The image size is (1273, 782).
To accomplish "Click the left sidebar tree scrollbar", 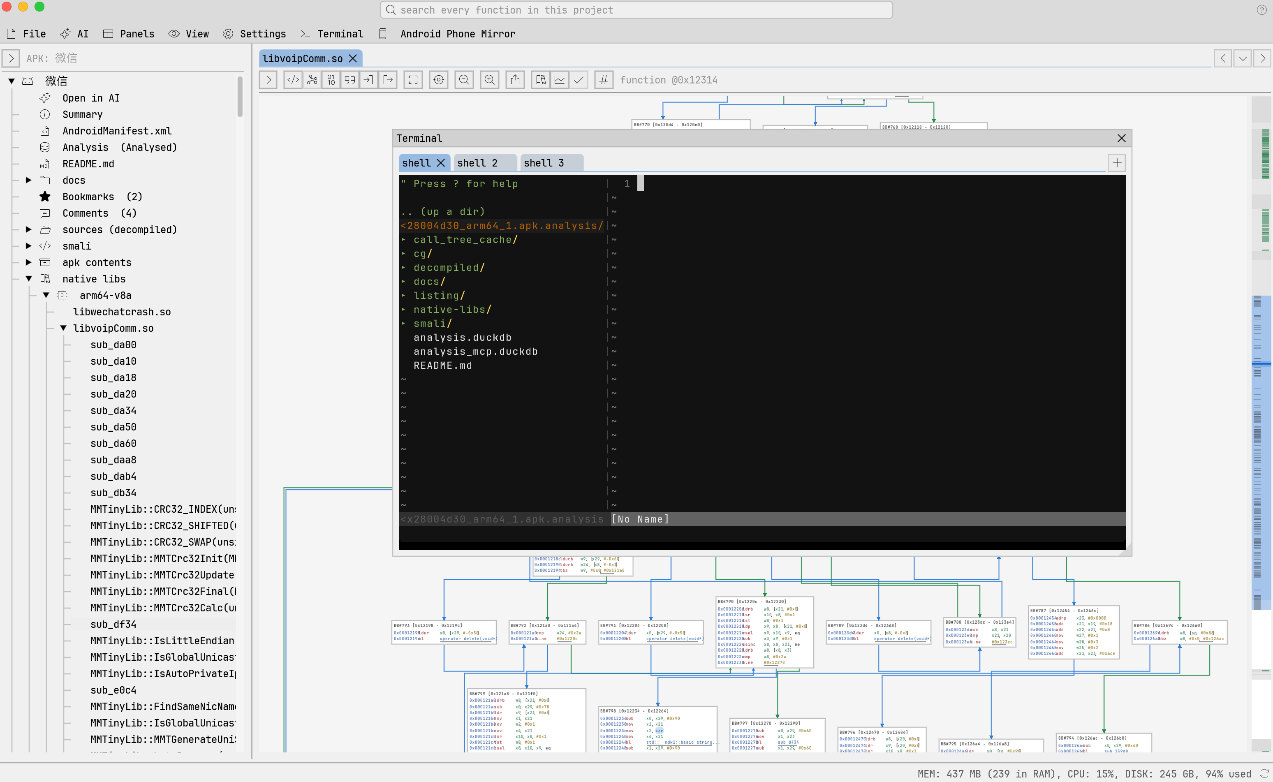I will pyautogui.click(x=240, y=97).
